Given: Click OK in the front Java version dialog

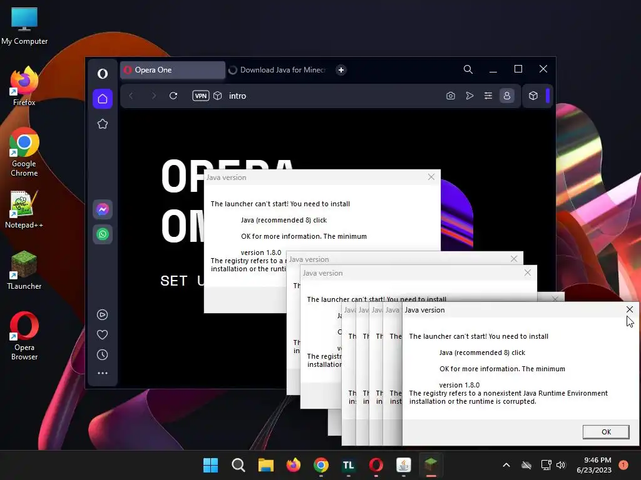Looking at the screenshot, I should [606, 432].
